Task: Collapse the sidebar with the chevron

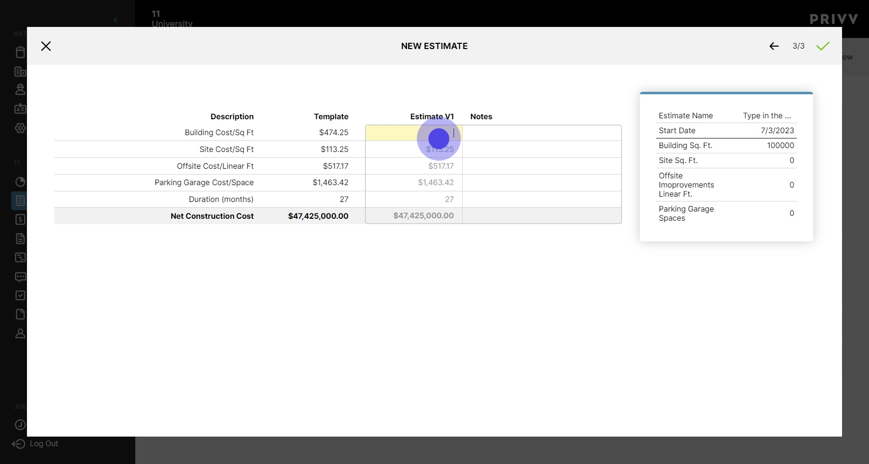Action: point(115,20)
